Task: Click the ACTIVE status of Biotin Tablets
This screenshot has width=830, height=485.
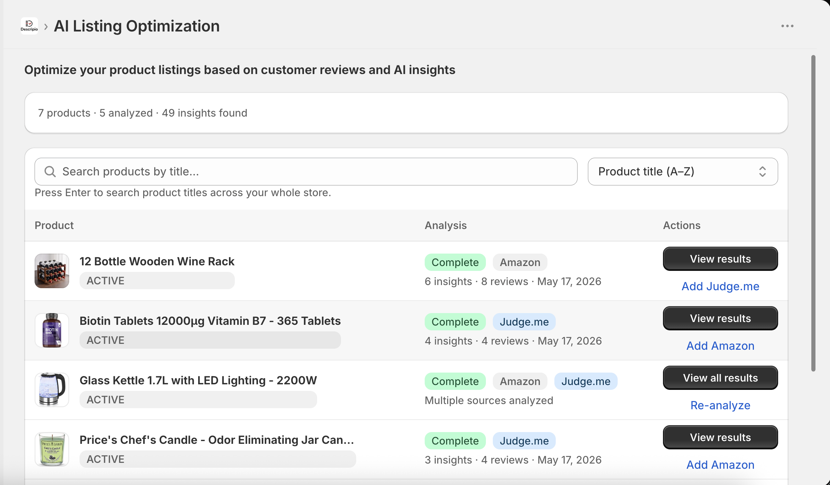Action: [x=210, y=340]
